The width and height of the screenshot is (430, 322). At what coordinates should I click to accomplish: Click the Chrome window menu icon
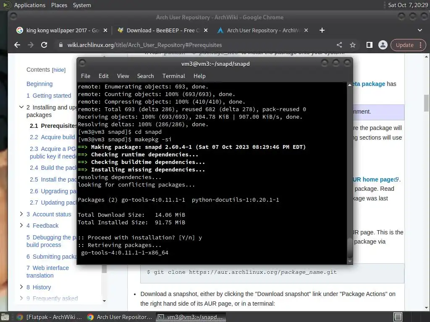(x=13, y=17)
